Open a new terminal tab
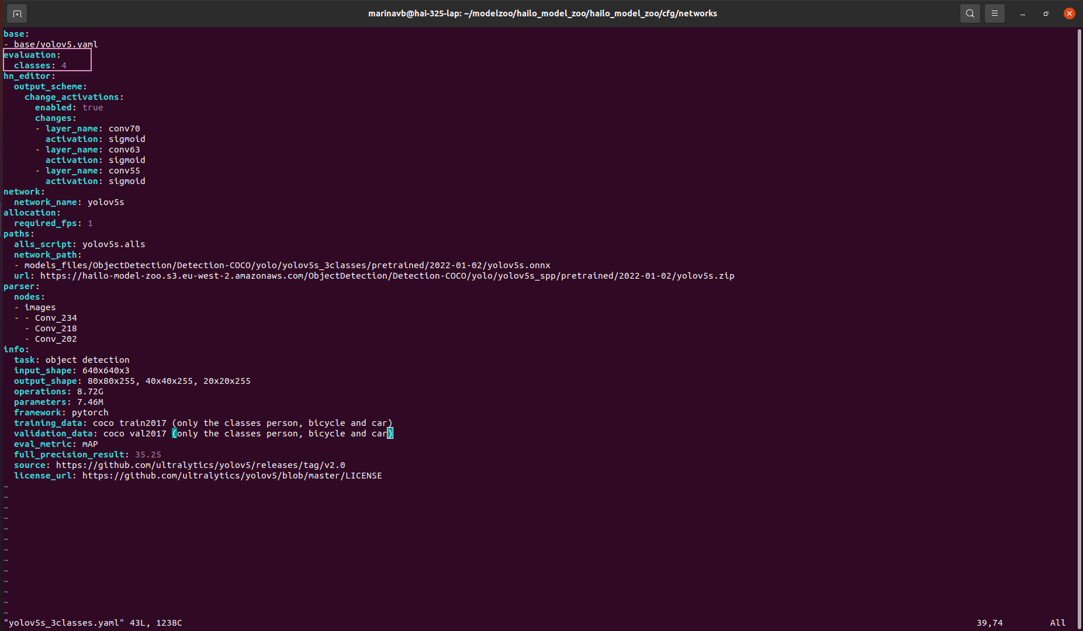Viewport: 1083px width, 631px height. pos(17,13)
